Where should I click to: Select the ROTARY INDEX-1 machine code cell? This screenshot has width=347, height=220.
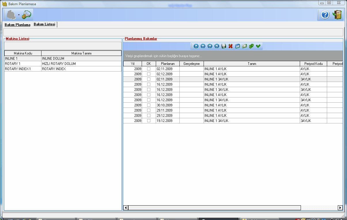coord(23,69)
